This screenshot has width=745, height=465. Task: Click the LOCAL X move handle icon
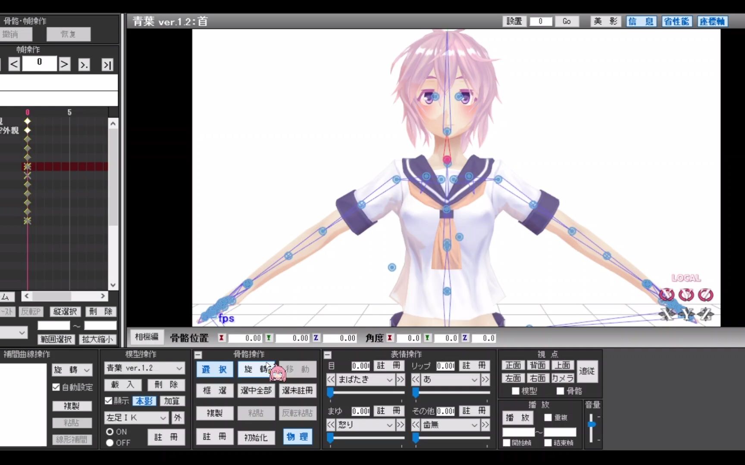667,314
